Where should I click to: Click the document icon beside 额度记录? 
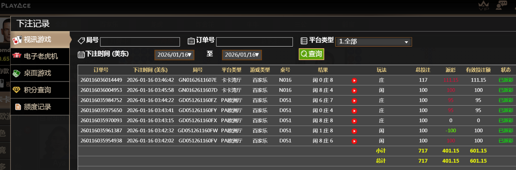[18, 107]
